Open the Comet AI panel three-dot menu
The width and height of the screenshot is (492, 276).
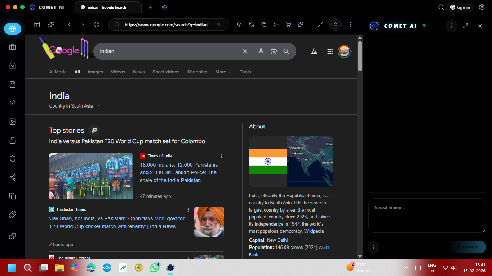click(x=451, y=26)
